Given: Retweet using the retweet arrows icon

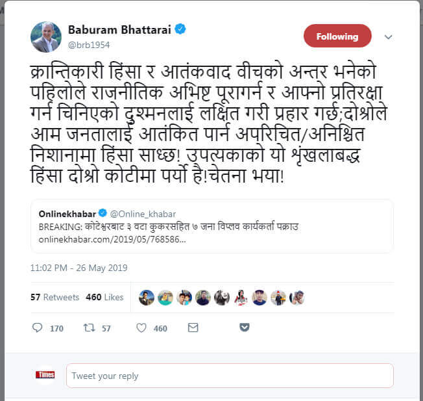Looking at the screenshot, I should click(x=89, y=328).
